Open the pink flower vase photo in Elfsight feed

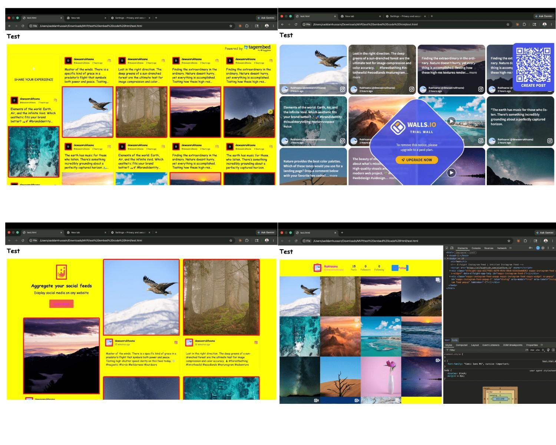(x=381, y=376)
